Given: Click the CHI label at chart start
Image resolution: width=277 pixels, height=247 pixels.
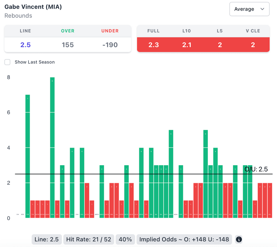Looking at the screenshot, I should 18,215.
